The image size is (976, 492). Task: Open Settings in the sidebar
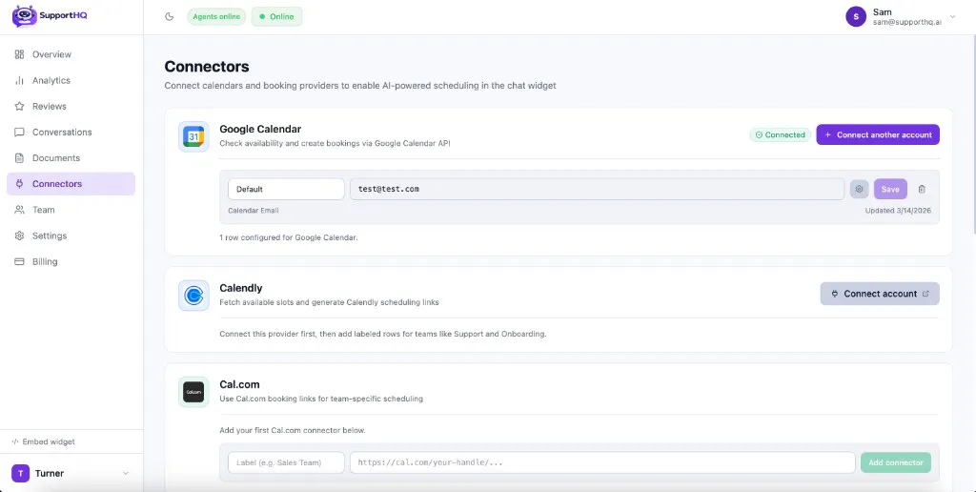click(71, 236)
